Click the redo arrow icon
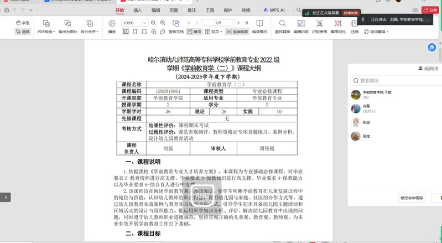 23,10
